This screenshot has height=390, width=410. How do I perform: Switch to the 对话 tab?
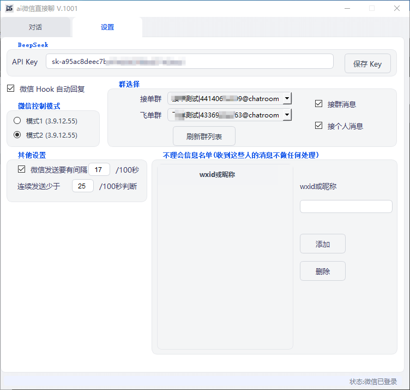(35, 27)
